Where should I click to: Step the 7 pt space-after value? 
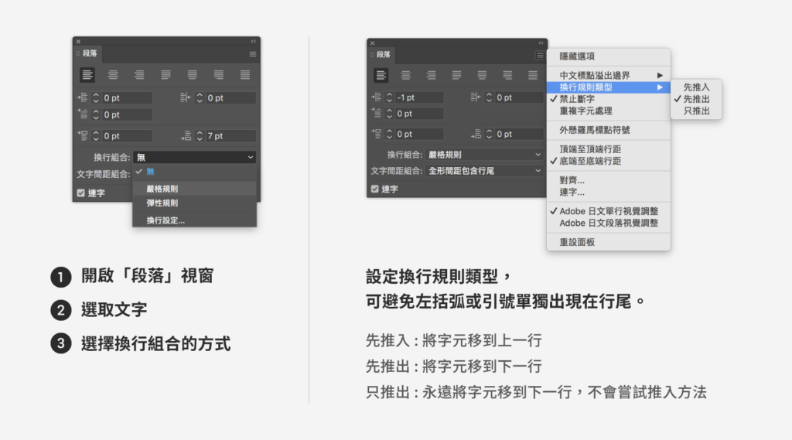[x=200, y=136]
